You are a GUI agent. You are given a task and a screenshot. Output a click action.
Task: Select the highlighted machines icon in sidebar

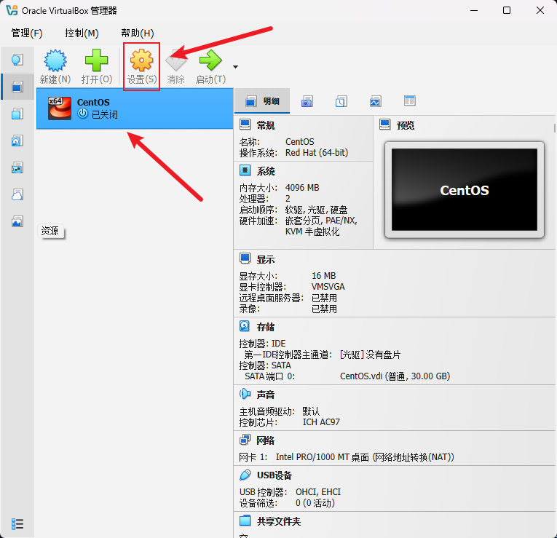pyautogui.click(x=17, y=87)
